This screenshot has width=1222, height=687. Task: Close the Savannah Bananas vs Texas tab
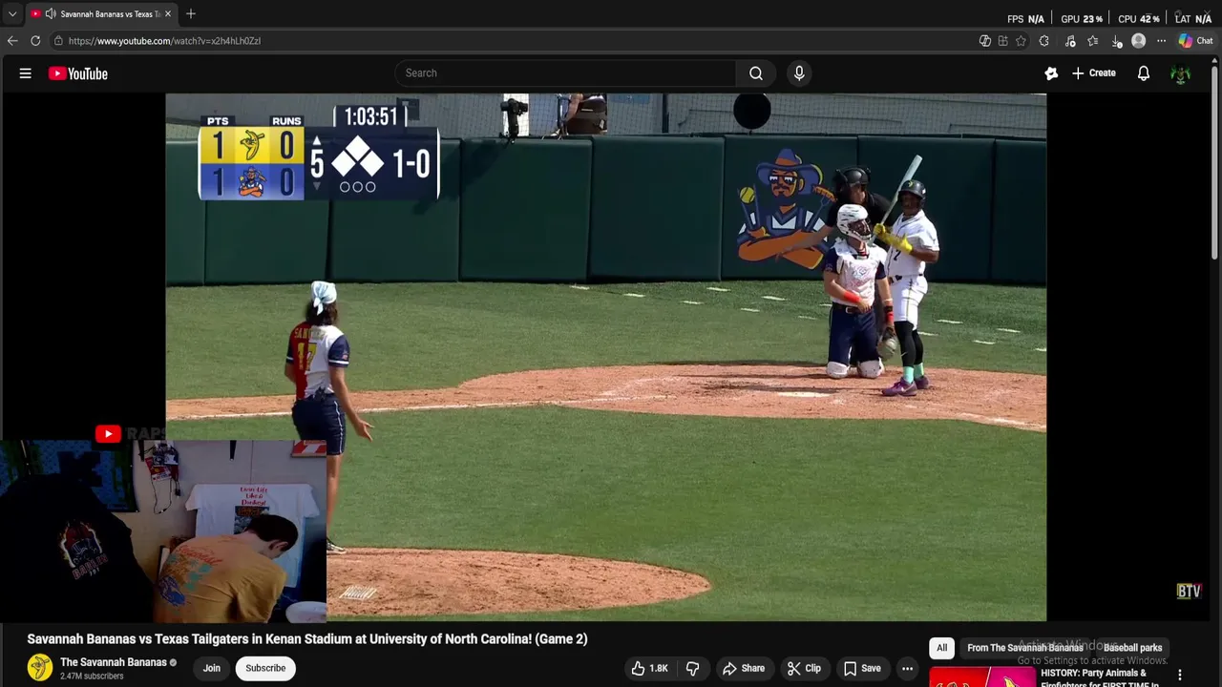click(168, 14)
